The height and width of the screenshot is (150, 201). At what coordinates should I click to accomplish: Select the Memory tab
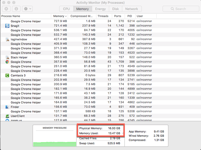click(83, 9)
